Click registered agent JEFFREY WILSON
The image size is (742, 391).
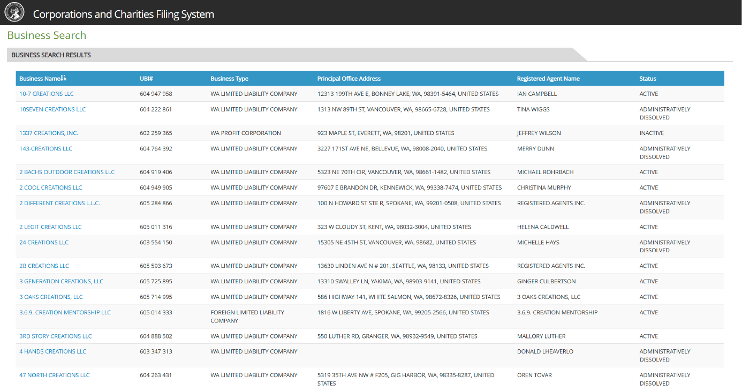[539, 133]
